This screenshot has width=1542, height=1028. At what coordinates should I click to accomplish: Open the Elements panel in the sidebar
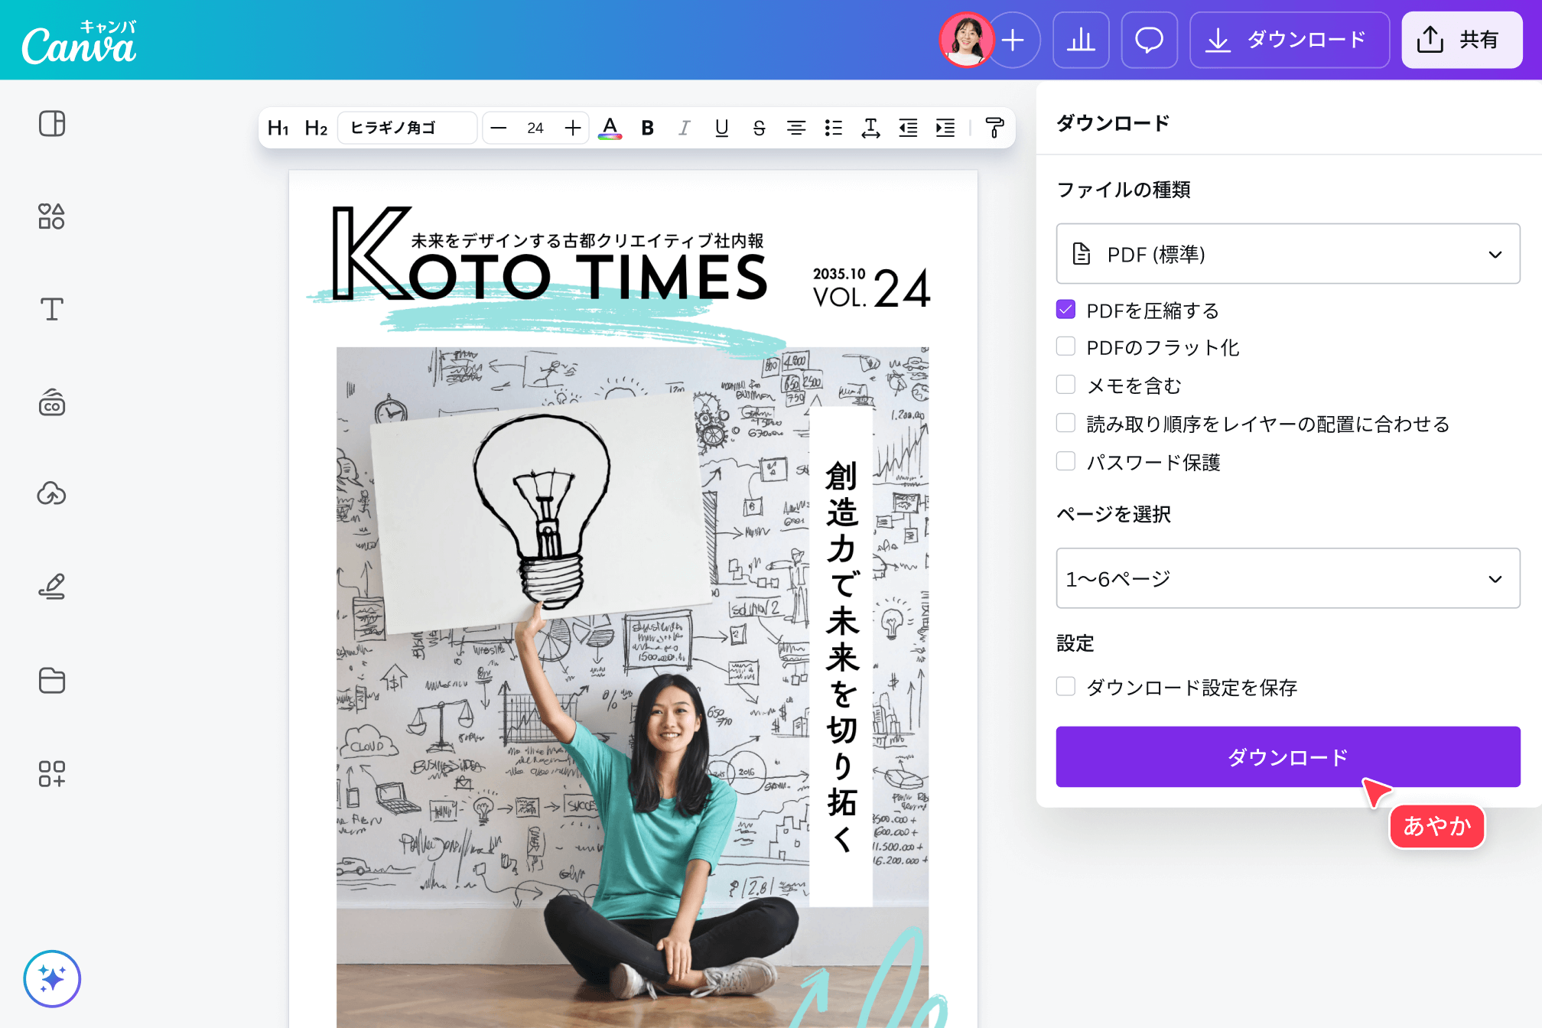51,216
